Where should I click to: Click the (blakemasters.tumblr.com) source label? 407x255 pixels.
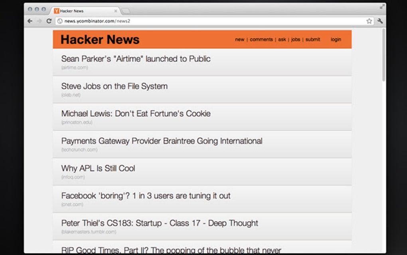point(89,232)
